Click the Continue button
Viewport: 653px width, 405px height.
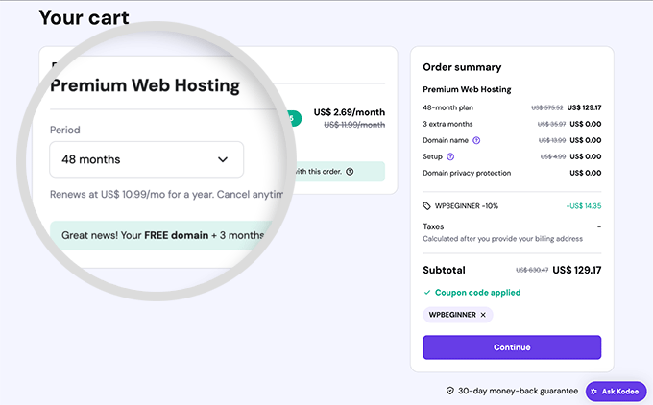click(512, 347)
